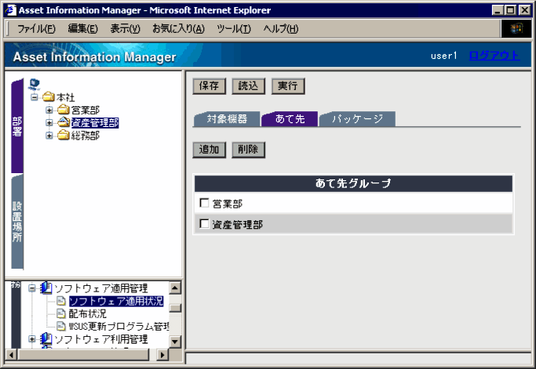Click the WSUS更新プログラム管理 page icon

point(61,326)
